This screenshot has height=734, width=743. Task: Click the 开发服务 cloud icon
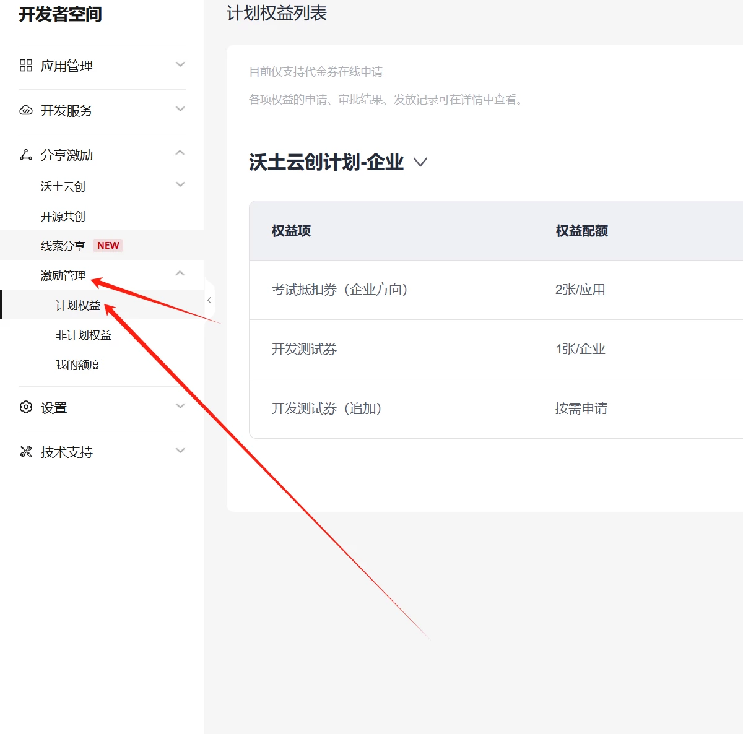click(26, 110)
